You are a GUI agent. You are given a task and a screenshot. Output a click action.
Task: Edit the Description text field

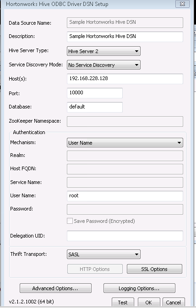pyautogui.click(x=125, y=37)
